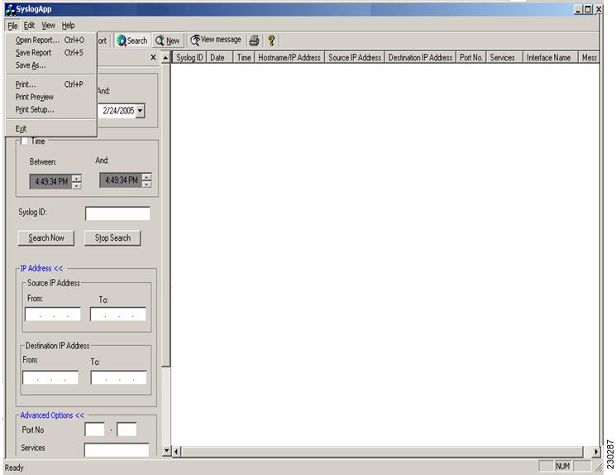Click the yellow help question mark icon
This screenshot has height=475, width=616.
coord(271,41)
